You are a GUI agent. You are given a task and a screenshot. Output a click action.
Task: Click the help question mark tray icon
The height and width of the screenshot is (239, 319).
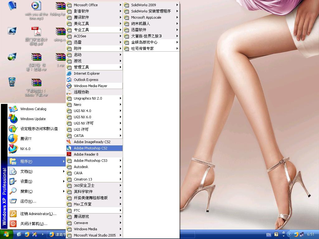coord(276,234)
